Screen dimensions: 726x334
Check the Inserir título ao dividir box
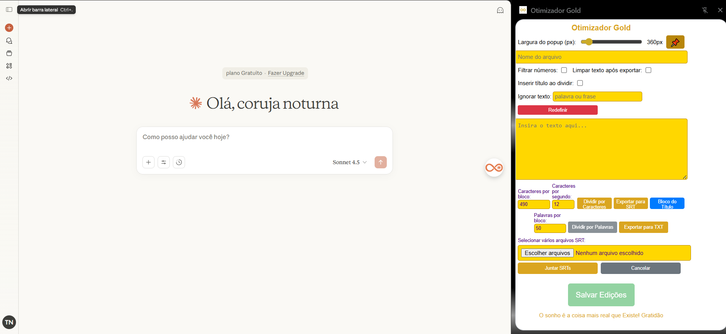[580, 83]
